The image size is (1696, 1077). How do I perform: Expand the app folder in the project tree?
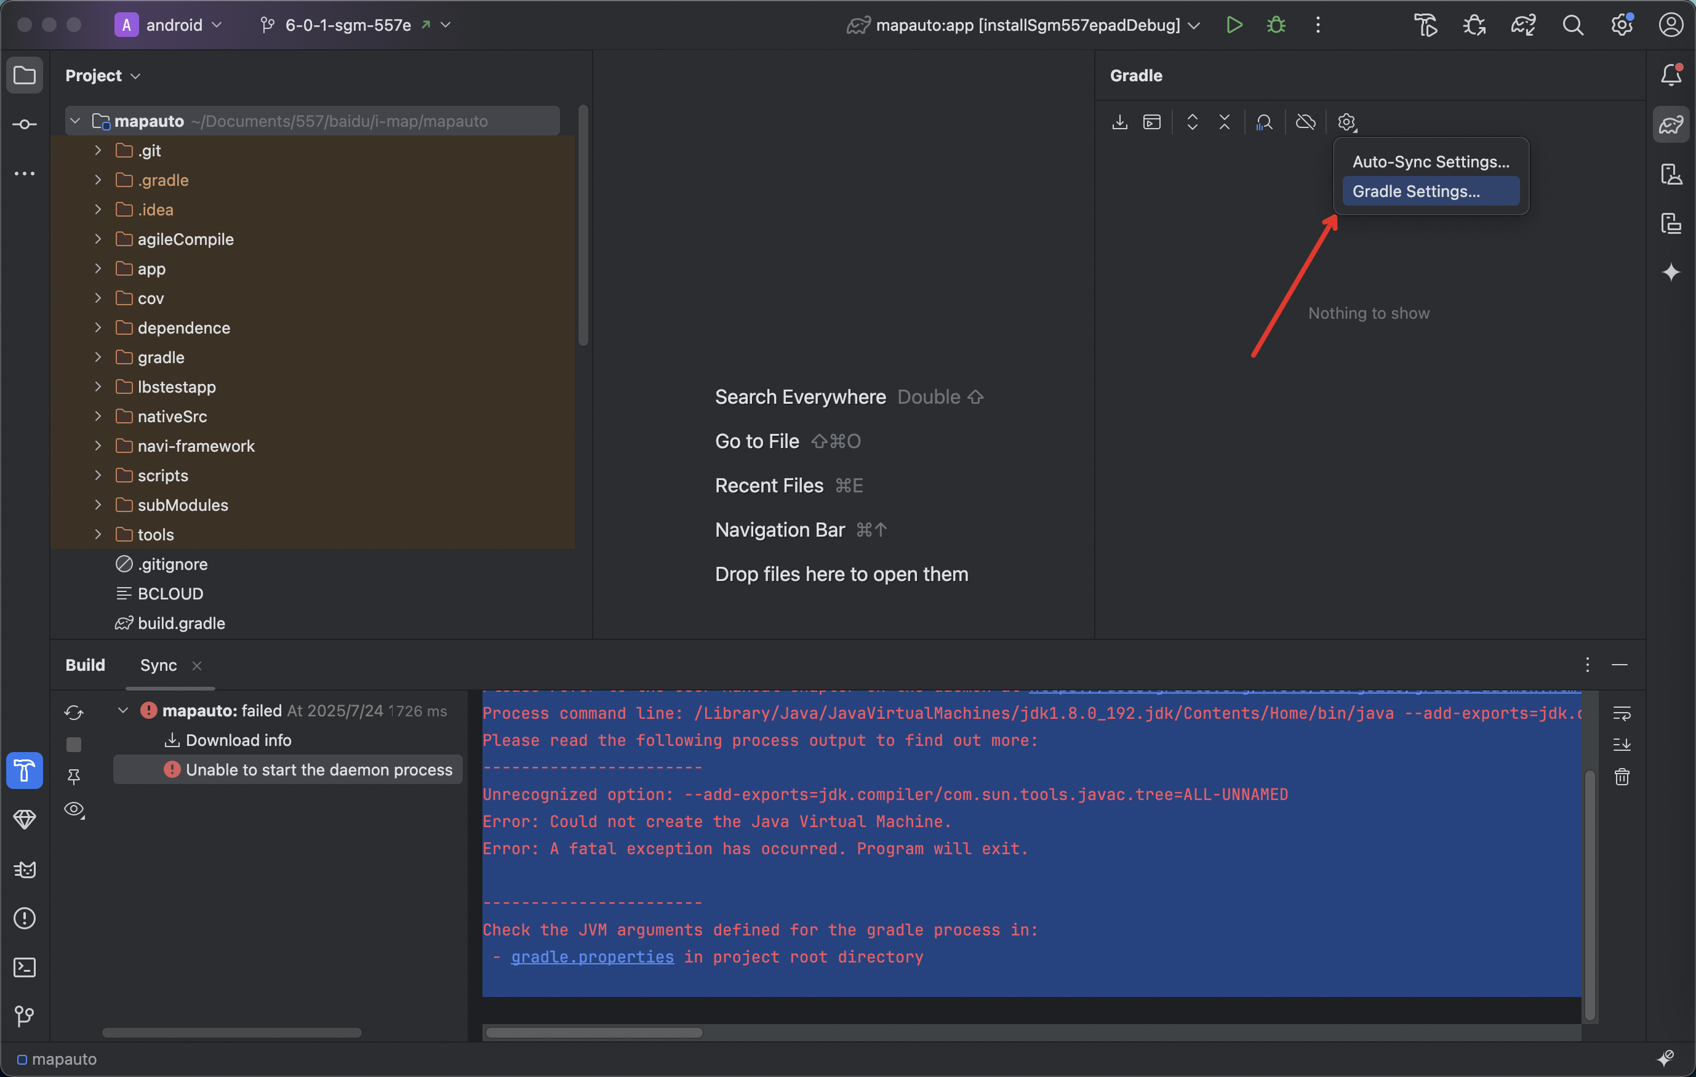coord(98,268)
